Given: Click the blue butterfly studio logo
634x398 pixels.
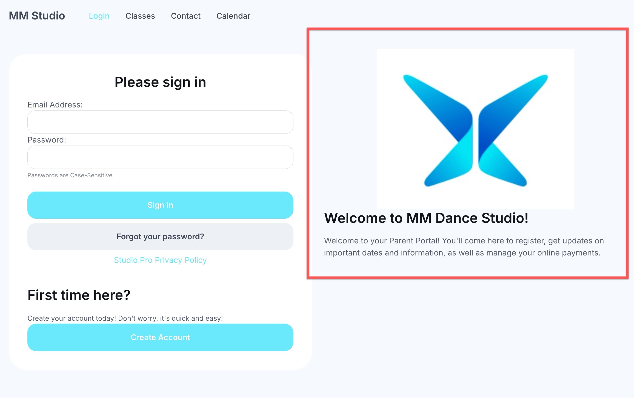Looking at the screenshot, I should pyautogui.click(x=475, y=129).
